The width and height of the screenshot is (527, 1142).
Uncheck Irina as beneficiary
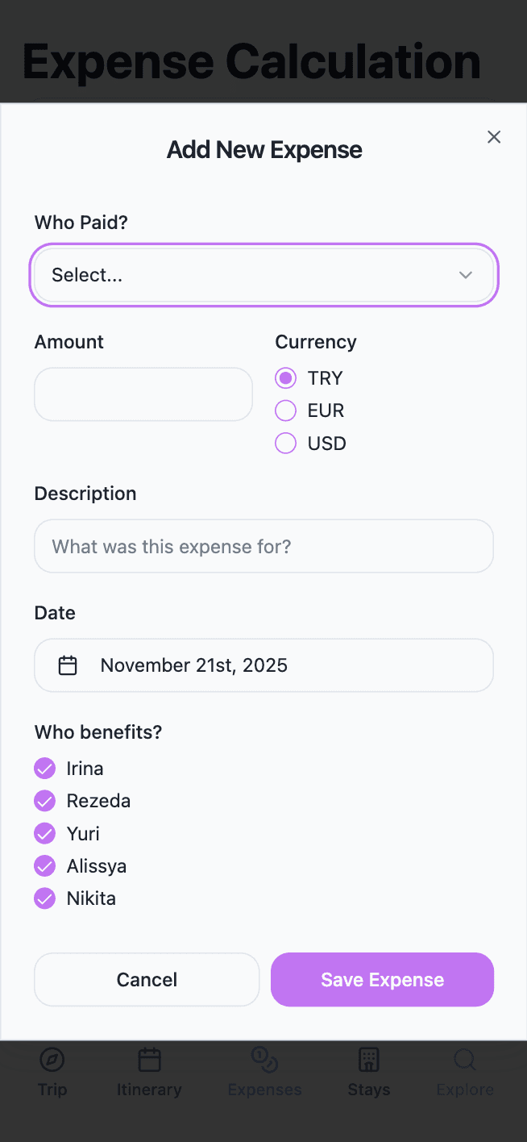coord(44,769)
